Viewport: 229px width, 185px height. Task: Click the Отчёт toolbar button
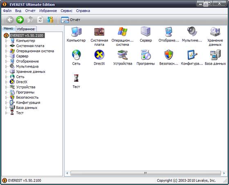(x=71, y=20)
